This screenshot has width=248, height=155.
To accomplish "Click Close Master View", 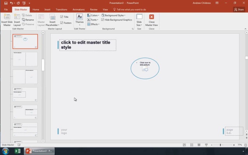I will (152, 20).
